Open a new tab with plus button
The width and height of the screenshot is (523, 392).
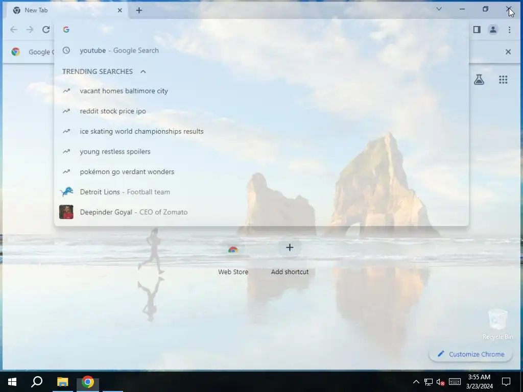click(x=139, y=10)
